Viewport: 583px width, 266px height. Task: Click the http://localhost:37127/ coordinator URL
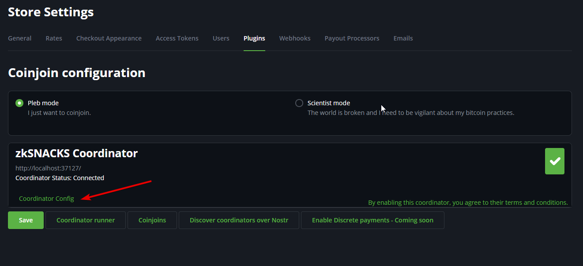click(48, 168)
